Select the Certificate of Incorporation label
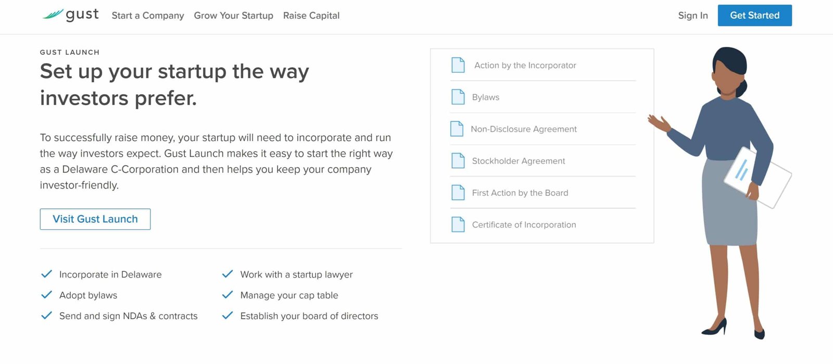833x364 pixels. click(x=524, y=225)
